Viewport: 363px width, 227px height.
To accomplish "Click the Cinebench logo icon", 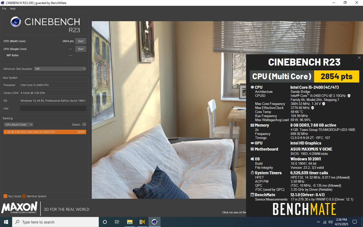I will pos(16,22).
